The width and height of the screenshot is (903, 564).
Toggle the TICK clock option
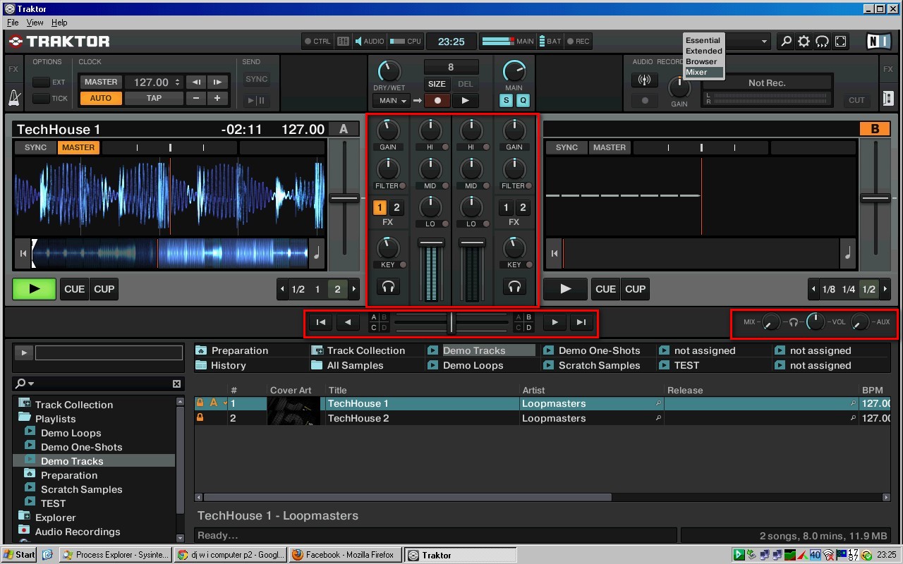tap(41, 99)
